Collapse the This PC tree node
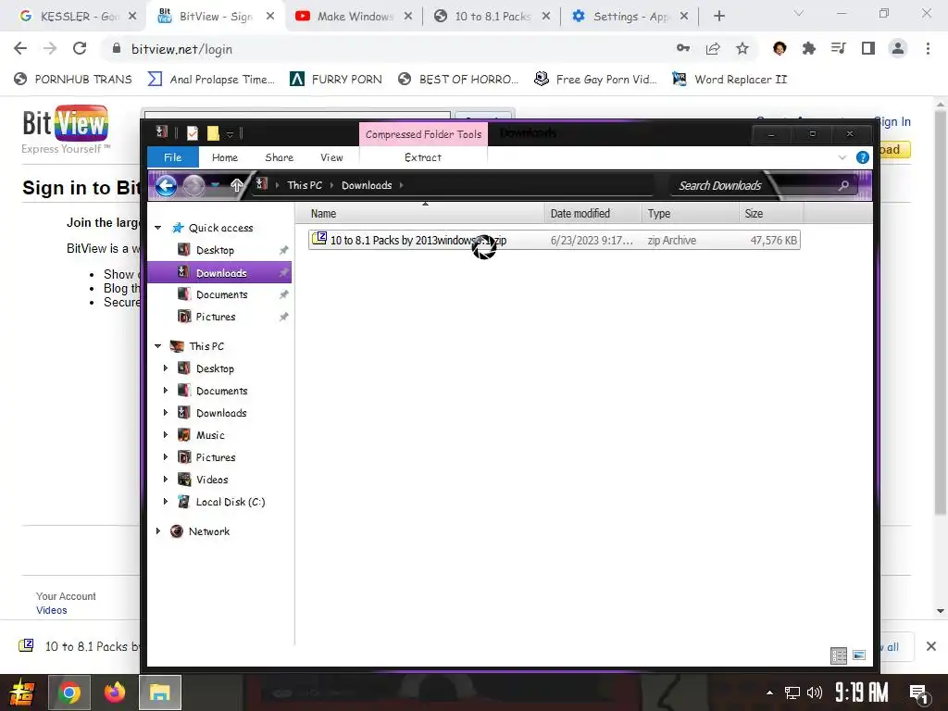 [x=158, y=346]
